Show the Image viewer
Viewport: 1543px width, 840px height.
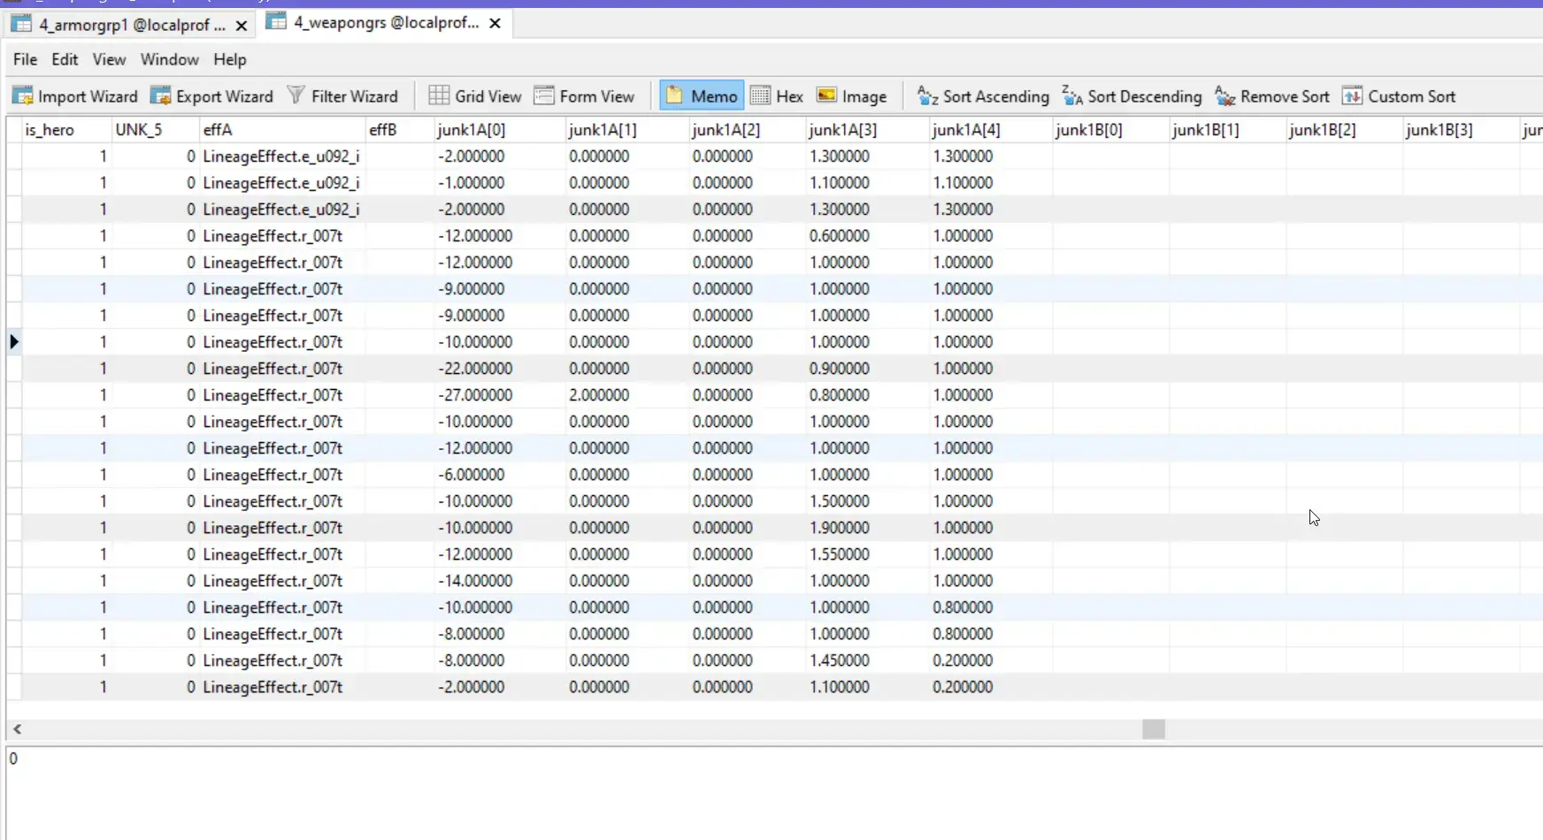point(851,96)
